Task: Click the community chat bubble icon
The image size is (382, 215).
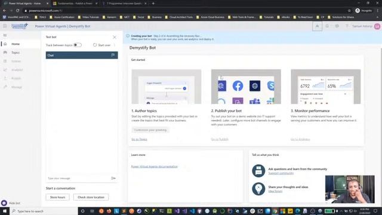Action: (x=258, y=171)
